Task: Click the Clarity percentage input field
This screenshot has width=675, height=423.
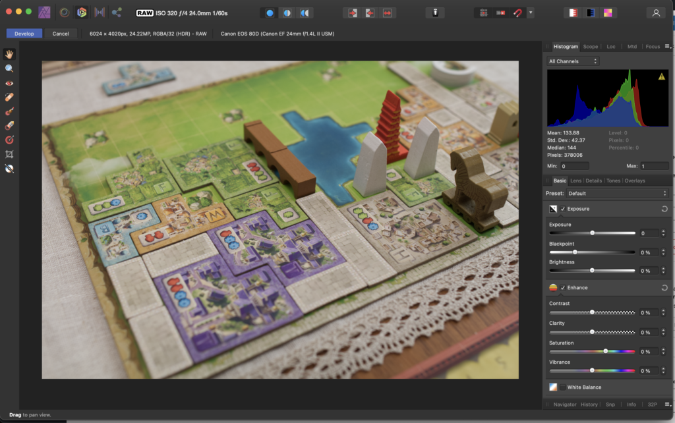Action: 649,333
